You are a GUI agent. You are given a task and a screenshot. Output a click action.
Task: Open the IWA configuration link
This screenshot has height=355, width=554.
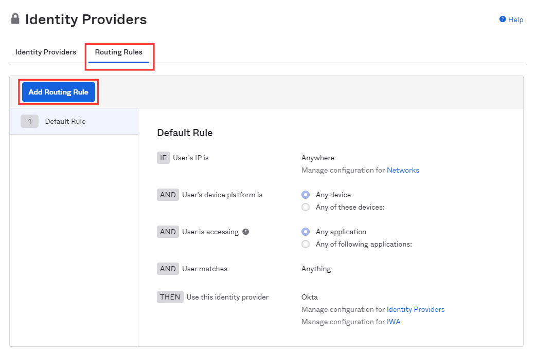394,322
